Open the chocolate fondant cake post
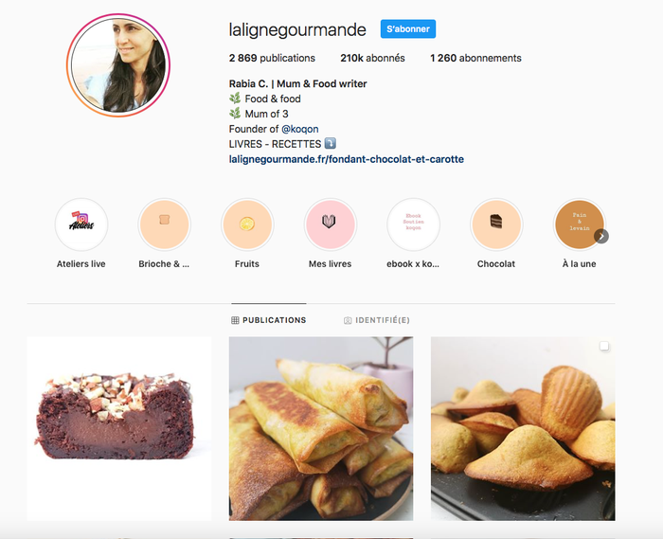Image resolution: width=663 pixels, height=539 pixels. 119,429
